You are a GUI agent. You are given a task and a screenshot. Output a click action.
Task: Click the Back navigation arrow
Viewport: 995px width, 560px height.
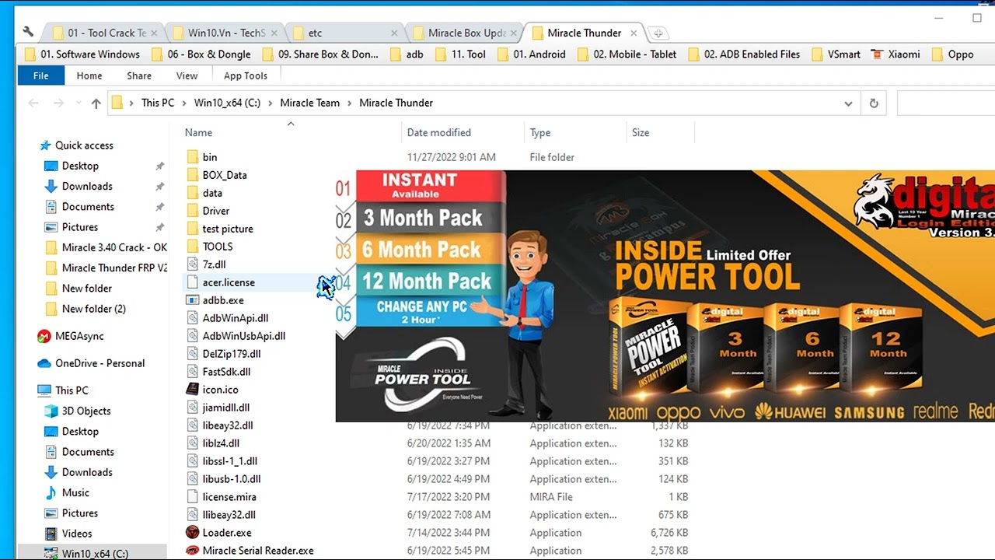[x=33, y=103]
